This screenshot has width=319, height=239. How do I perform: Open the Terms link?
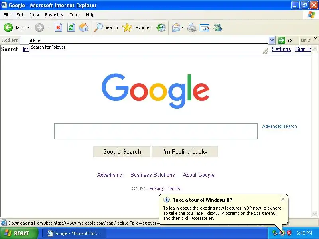[174, 188]
